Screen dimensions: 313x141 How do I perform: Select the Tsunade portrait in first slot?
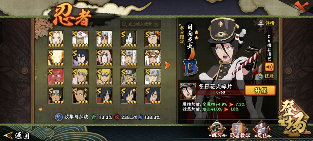pyautogui.click(x=56, y=39)
